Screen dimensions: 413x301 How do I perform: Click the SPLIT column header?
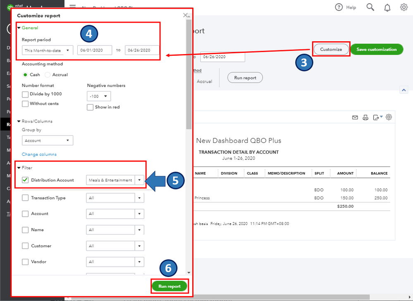coord(319,173)
